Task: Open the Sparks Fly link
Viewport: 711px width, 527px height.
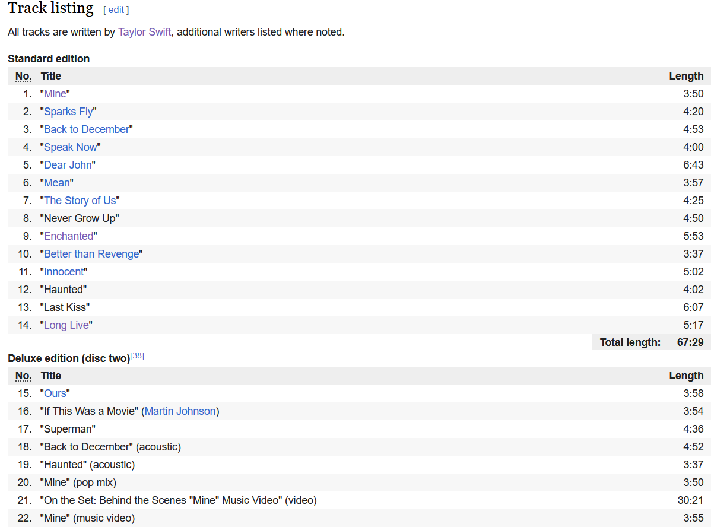Action: click(x=68, y=112)
